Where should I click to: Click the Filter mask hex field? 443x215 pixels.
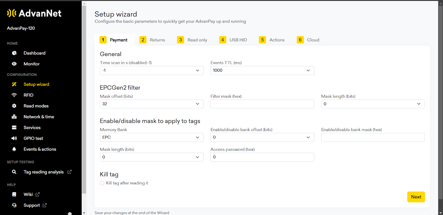pos(262,104)
